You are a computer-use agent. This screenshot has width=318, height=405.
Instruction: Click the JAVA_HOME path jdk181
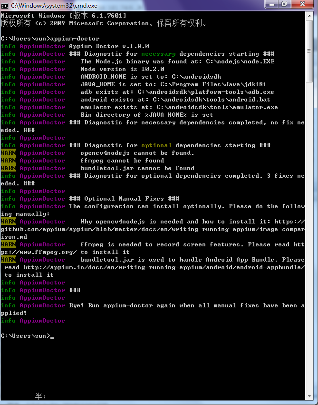[255, 84]
